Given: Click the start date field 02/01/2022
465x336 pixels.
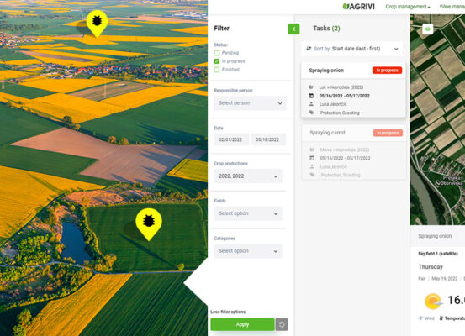Looking at the screenshot, I should [231, 139].
